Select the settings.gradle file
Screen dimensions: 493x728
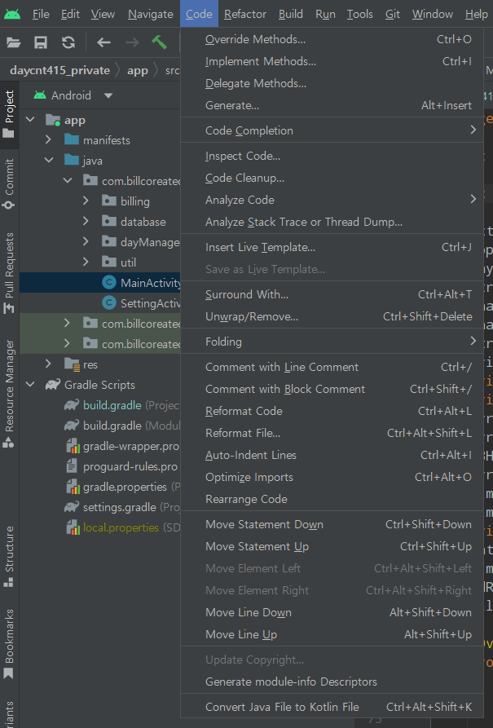click(122, 507)
